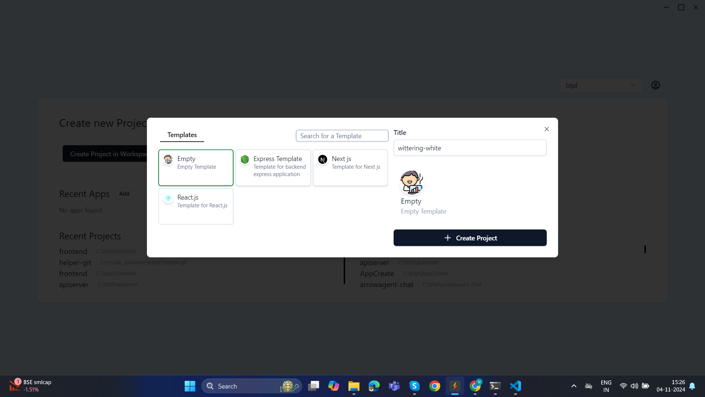The width and height of the screenshot is (705, 397).
Task: Choose the Express Template card
Action: 273,168
